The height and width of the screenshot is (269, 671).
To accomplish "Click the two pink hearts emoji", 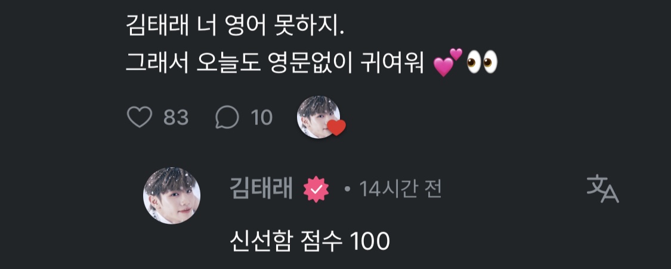I will [447, 62].
